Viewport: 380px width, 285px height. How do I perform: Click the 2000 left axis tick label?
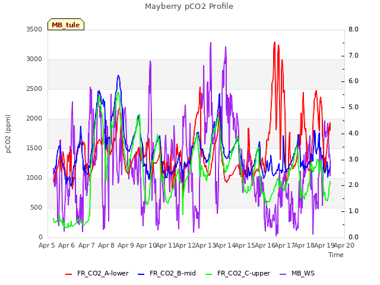[x=34, y=119]
